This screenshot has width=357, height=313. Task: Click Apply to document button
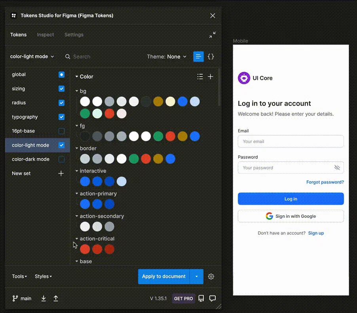pyautogui.click(x=164, y=276)
